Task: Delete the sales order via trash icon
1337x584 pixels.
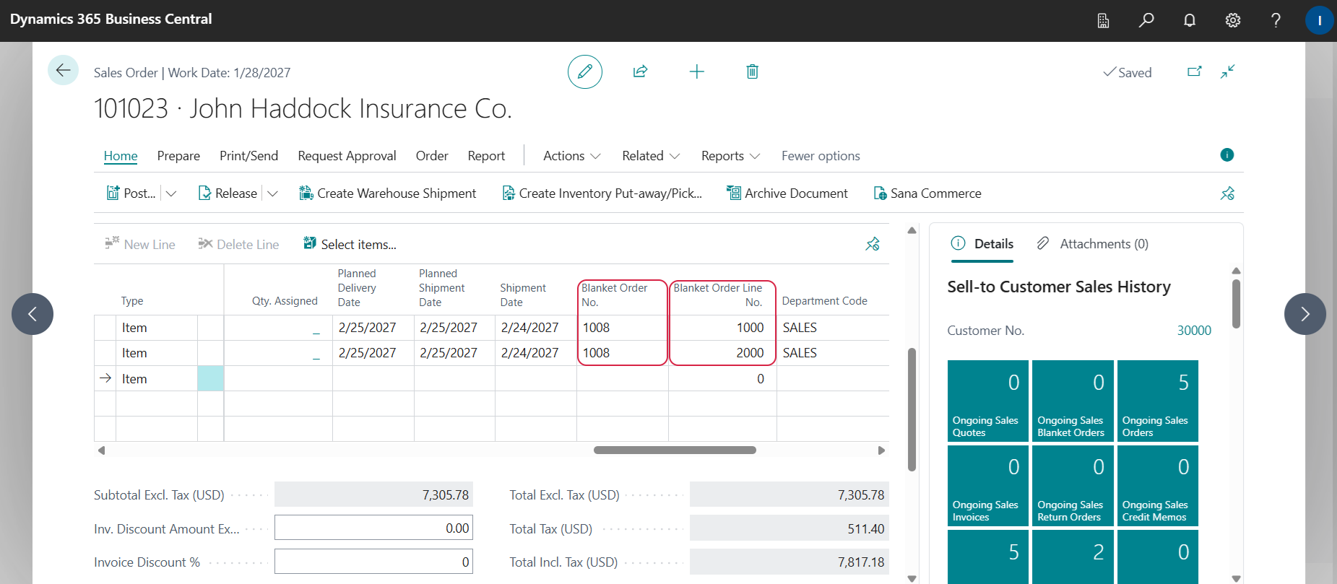Action: [752, 71]
